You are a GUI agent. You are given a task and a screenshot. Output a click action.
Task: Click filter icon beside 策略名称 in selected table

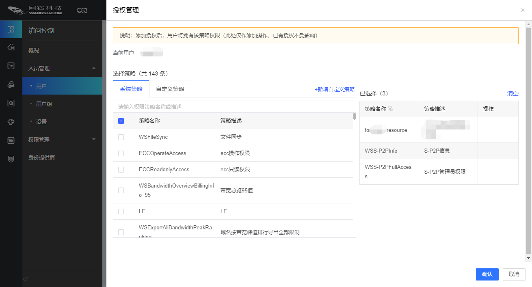pyautogui.click(x=391, y=109)
